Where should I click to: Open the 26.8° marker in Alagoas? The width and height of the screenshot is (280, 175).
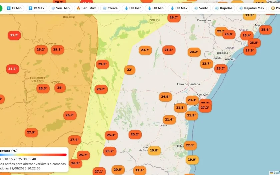tap(229, 34)
